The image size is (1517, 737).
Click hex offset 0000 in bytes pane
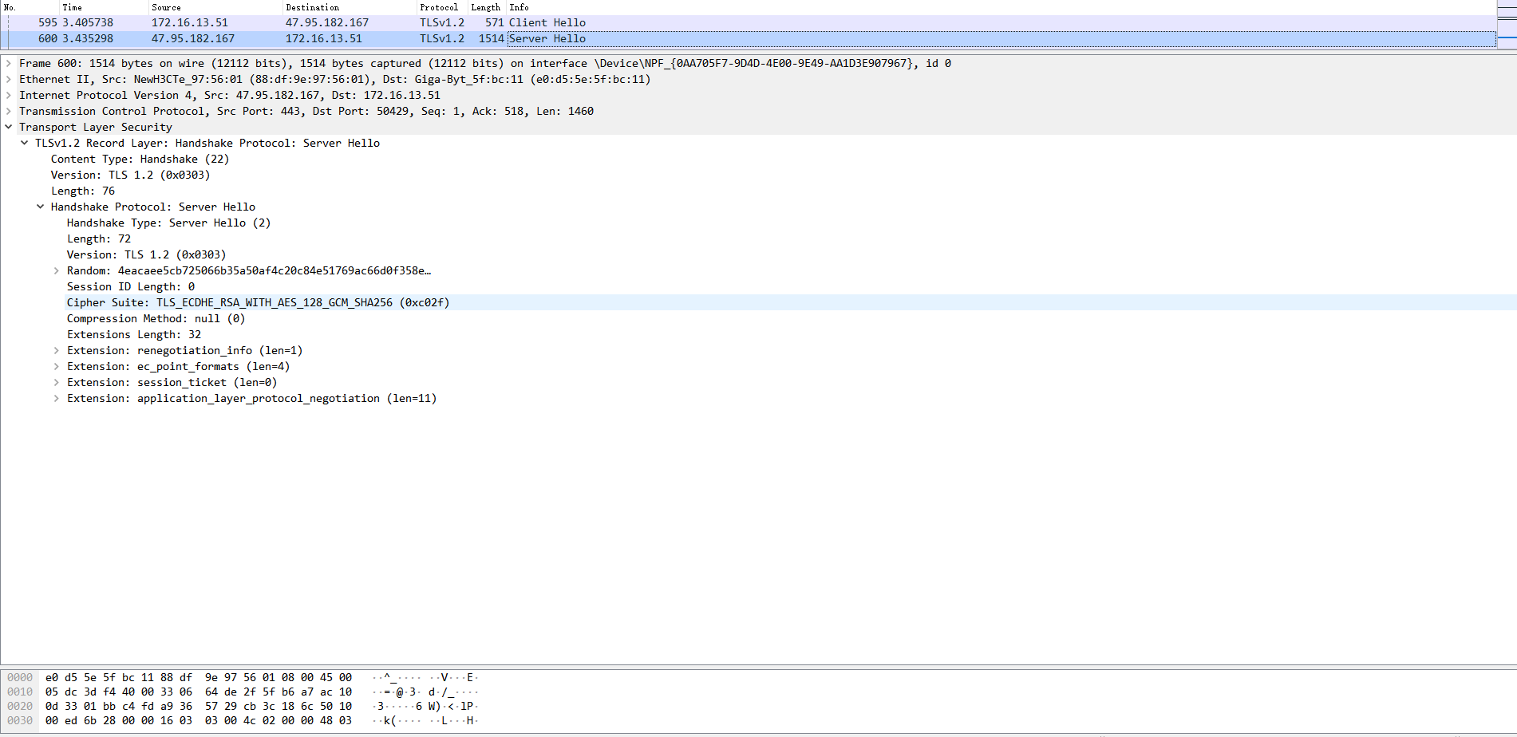pos(20,677)
